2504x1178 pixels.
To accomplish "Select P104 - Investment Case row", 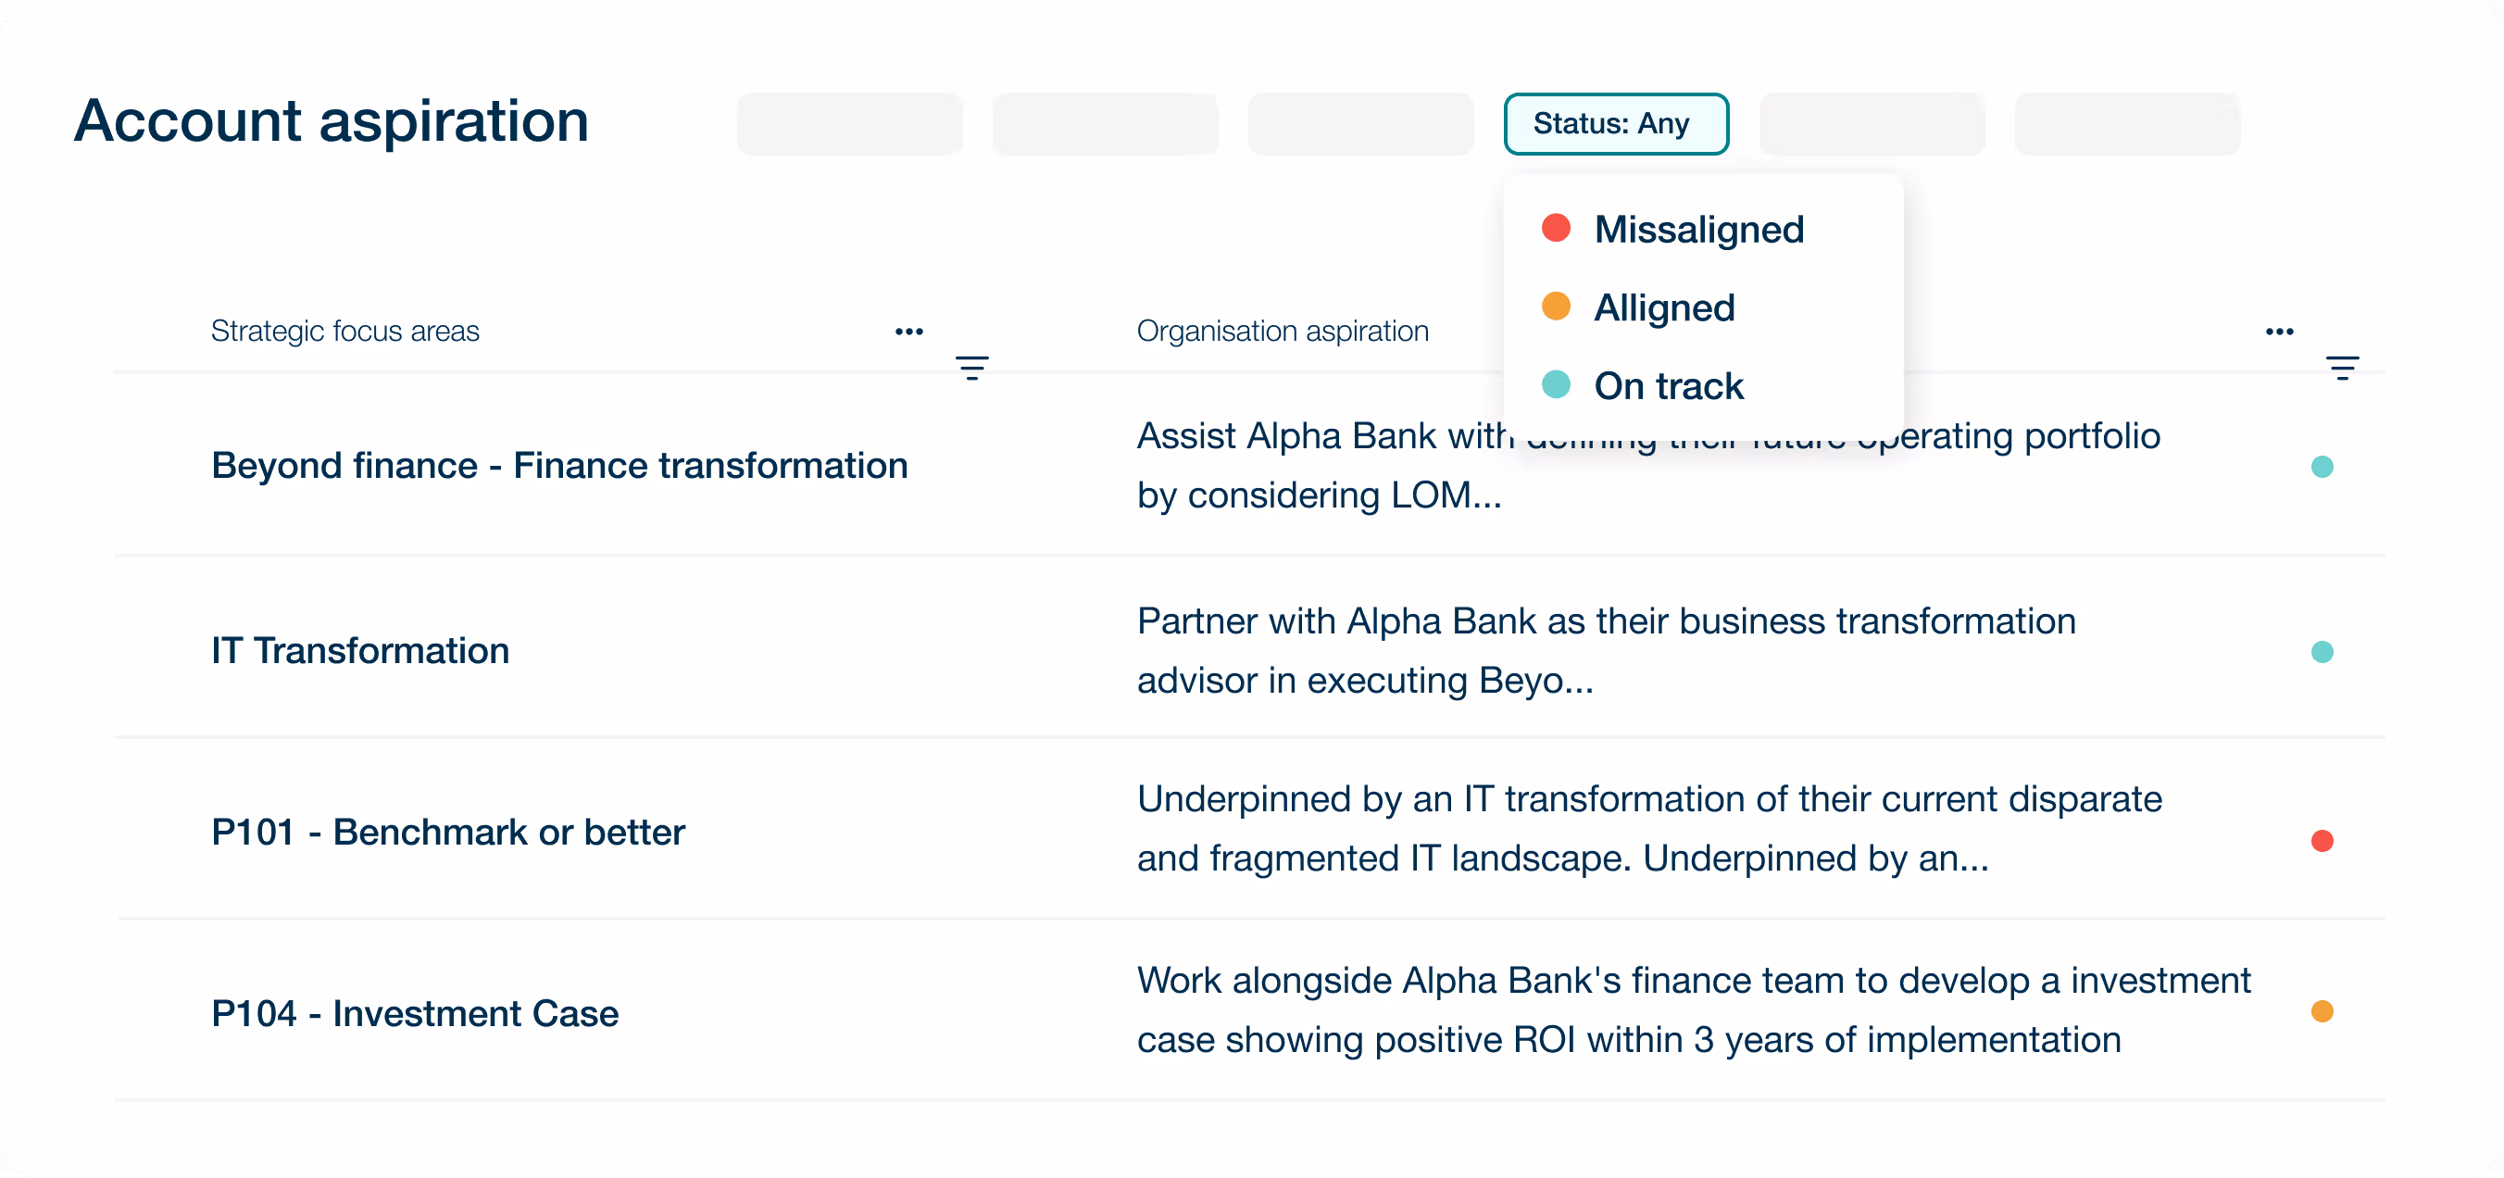I will 415,1015.
